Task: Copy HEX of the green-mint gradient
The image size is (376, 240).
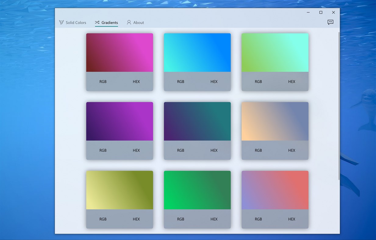Action: tap(292, 81)
